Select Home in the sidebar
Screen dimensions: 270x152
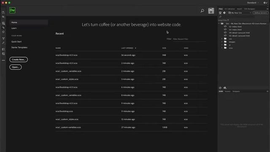pyautogui.click(x=29, y=22)
